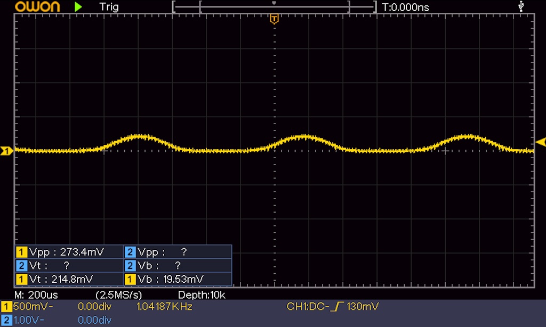Click the waveform memory position bar at top
The height and width of the screenshot is (327, 546).
point(274,7)
